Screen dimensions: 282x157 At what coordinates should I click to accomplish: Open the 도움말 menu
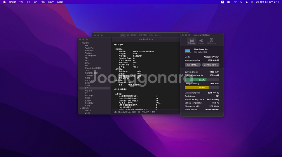(x=60, y=2)
